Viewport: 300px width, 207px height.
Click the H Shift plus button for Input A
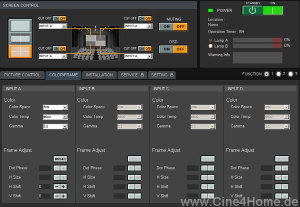click(x=63, y=186)
